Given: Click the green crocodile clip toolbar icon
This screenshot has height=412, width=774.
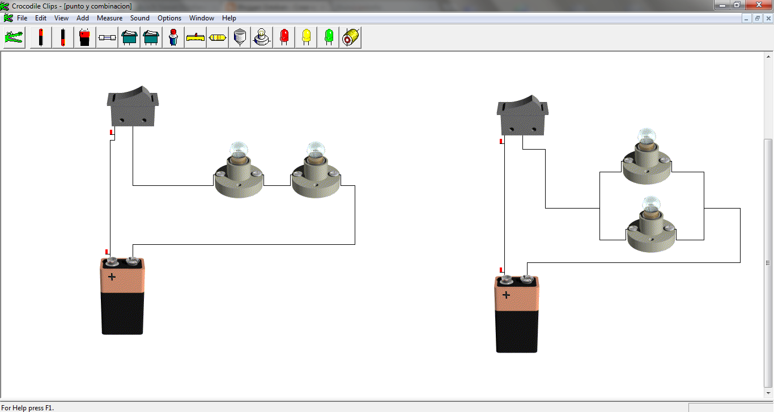Looking at the screenshot, I should point(15,38).
